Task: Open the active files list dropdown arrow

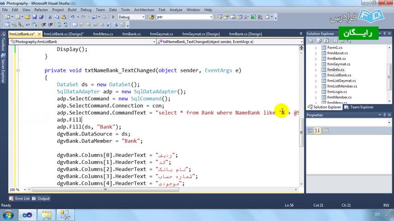Action: [301, 34]
